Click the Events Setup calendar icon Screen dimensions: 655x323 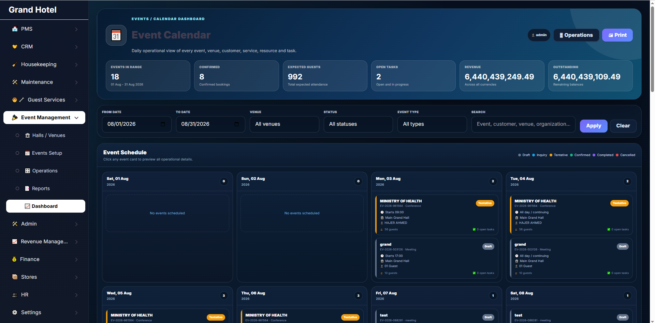tap(27, 153)
